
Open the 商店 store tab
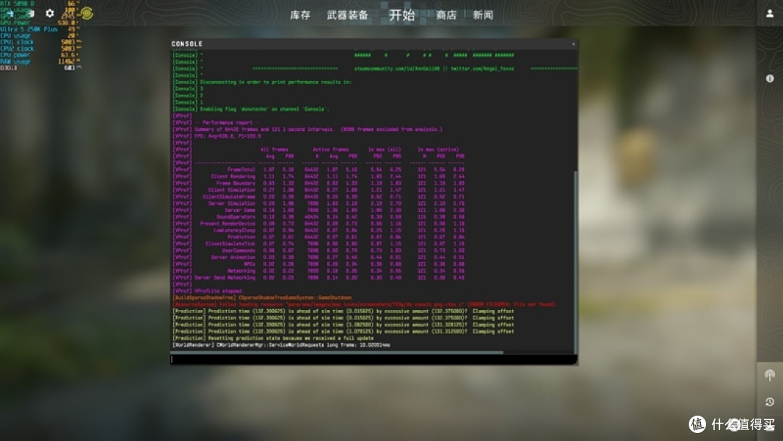click(447, 15)
